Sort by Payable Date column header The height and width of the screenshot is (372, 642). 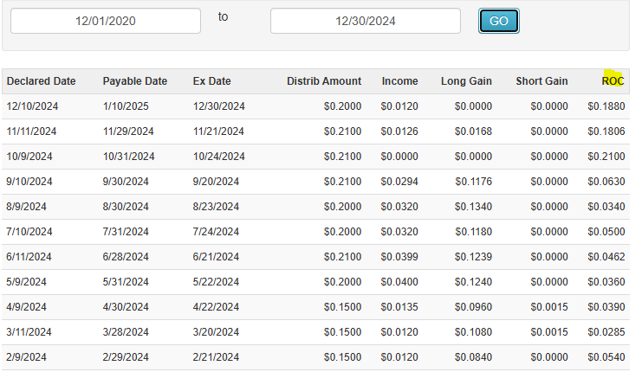point(135,81)
